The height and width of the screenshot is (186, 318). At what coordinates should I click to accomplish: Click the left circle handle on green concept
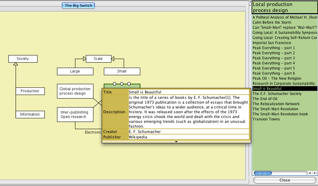pyautogui.click(x=114, y=84)
